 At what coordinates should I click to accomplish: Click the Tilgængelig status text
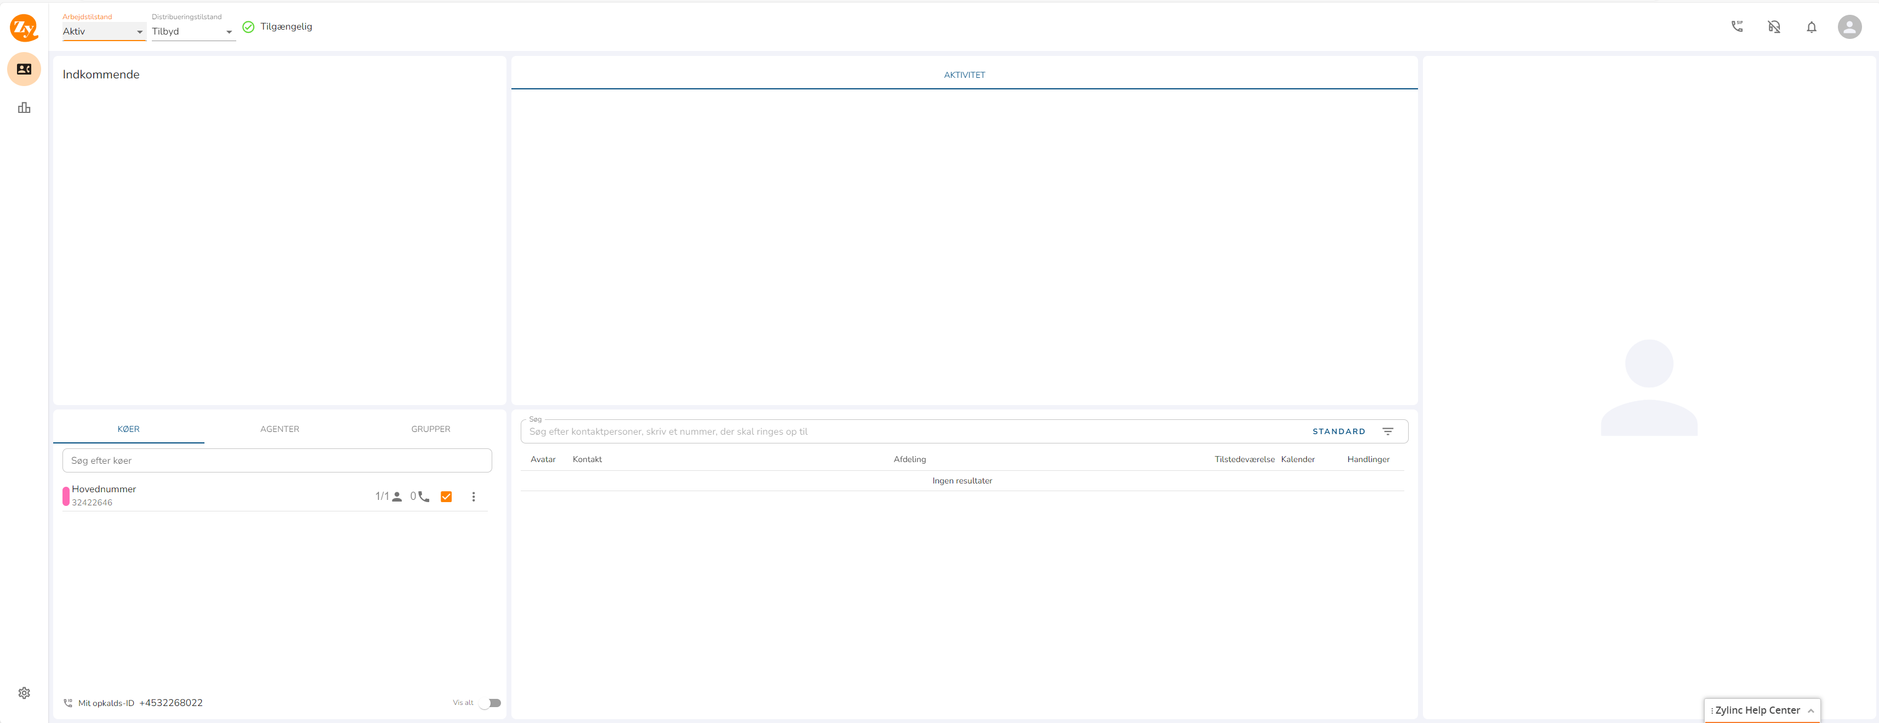(x=286, y=27)
